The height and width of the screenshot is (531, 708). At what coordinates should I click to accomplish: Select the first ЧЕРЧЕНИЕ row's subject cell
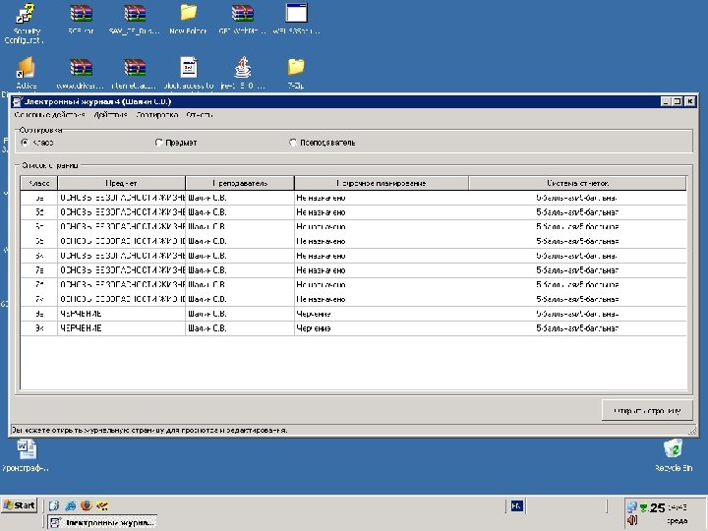122,314
